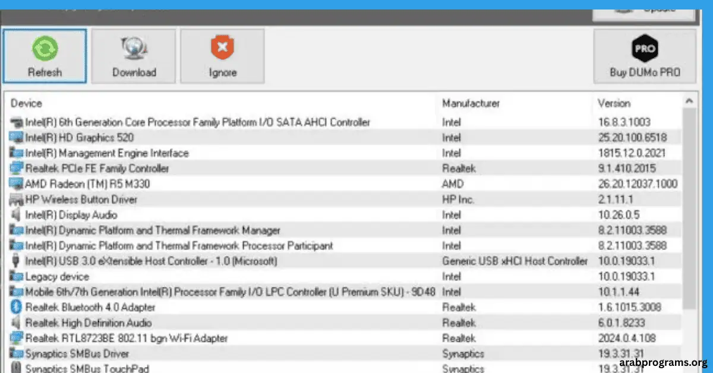Select Synaptics SMBus Driver row
Image resolution: width=713 pixels, height=373 pixels.
pos(343,354)
